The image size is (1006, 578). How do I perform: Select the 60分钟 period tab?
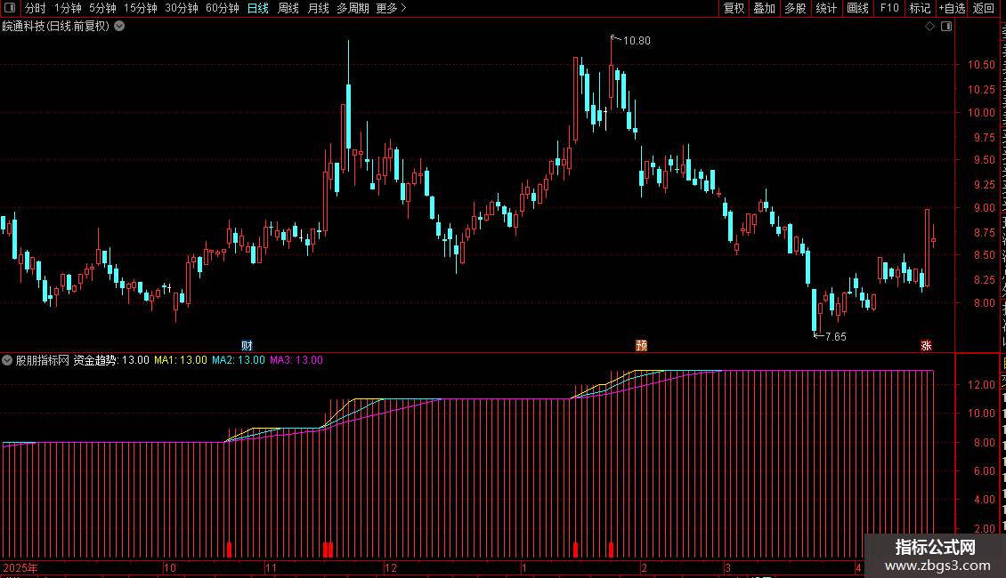click(223, 8)
